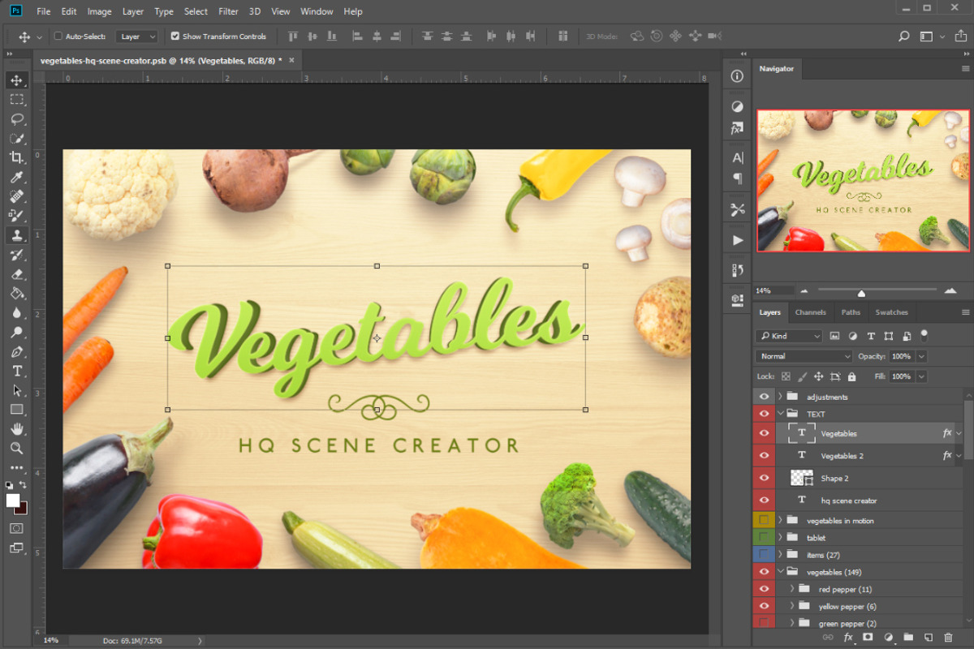974x649 pixels.
Task: Select the Zoom tool
Action: click(x=16, y=448)
